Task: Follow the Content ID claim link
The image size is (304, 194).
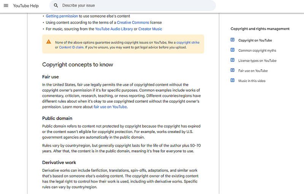Action: tap(71, 47)
